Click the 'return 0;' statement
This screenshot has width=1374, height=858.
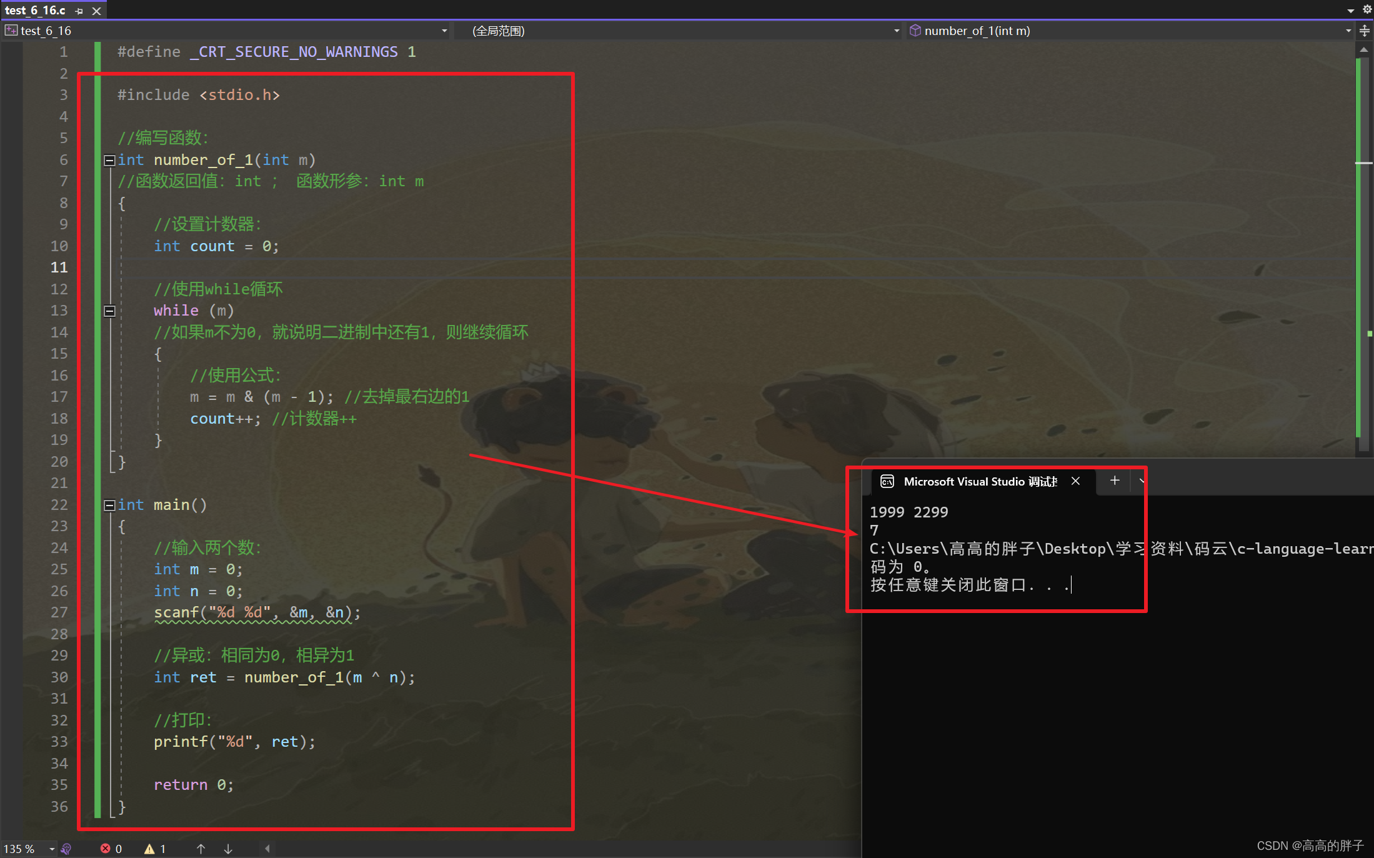coord(194,785)
